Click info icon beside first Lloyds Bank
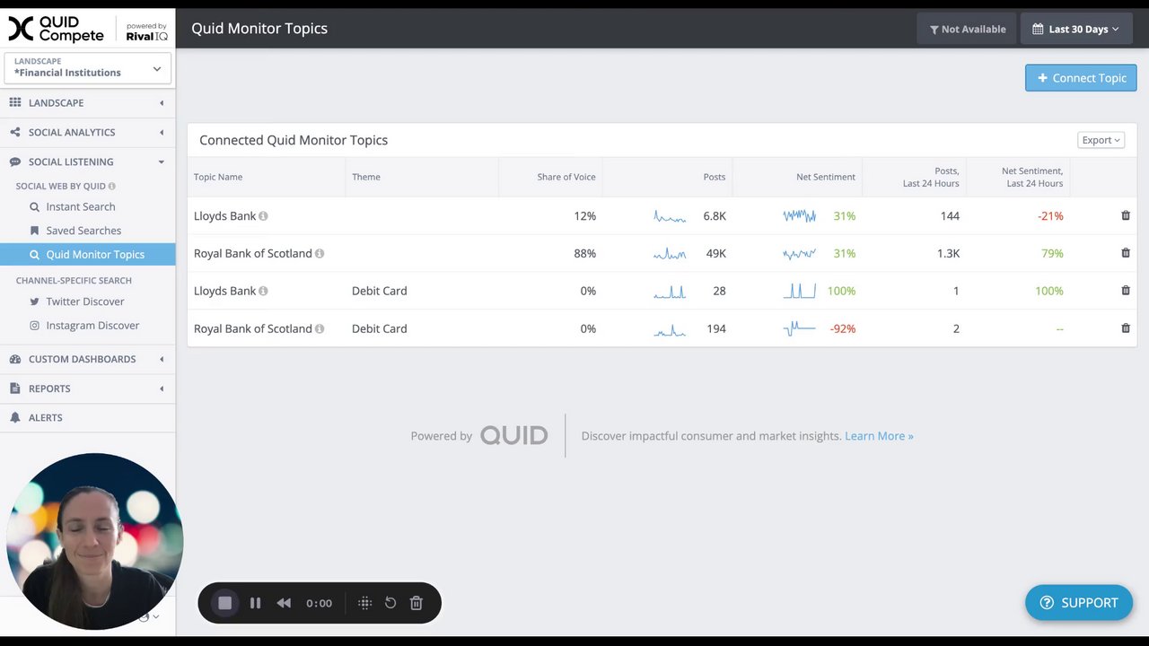The width and height of the screenshot is (1149, 646). point(263,216)
